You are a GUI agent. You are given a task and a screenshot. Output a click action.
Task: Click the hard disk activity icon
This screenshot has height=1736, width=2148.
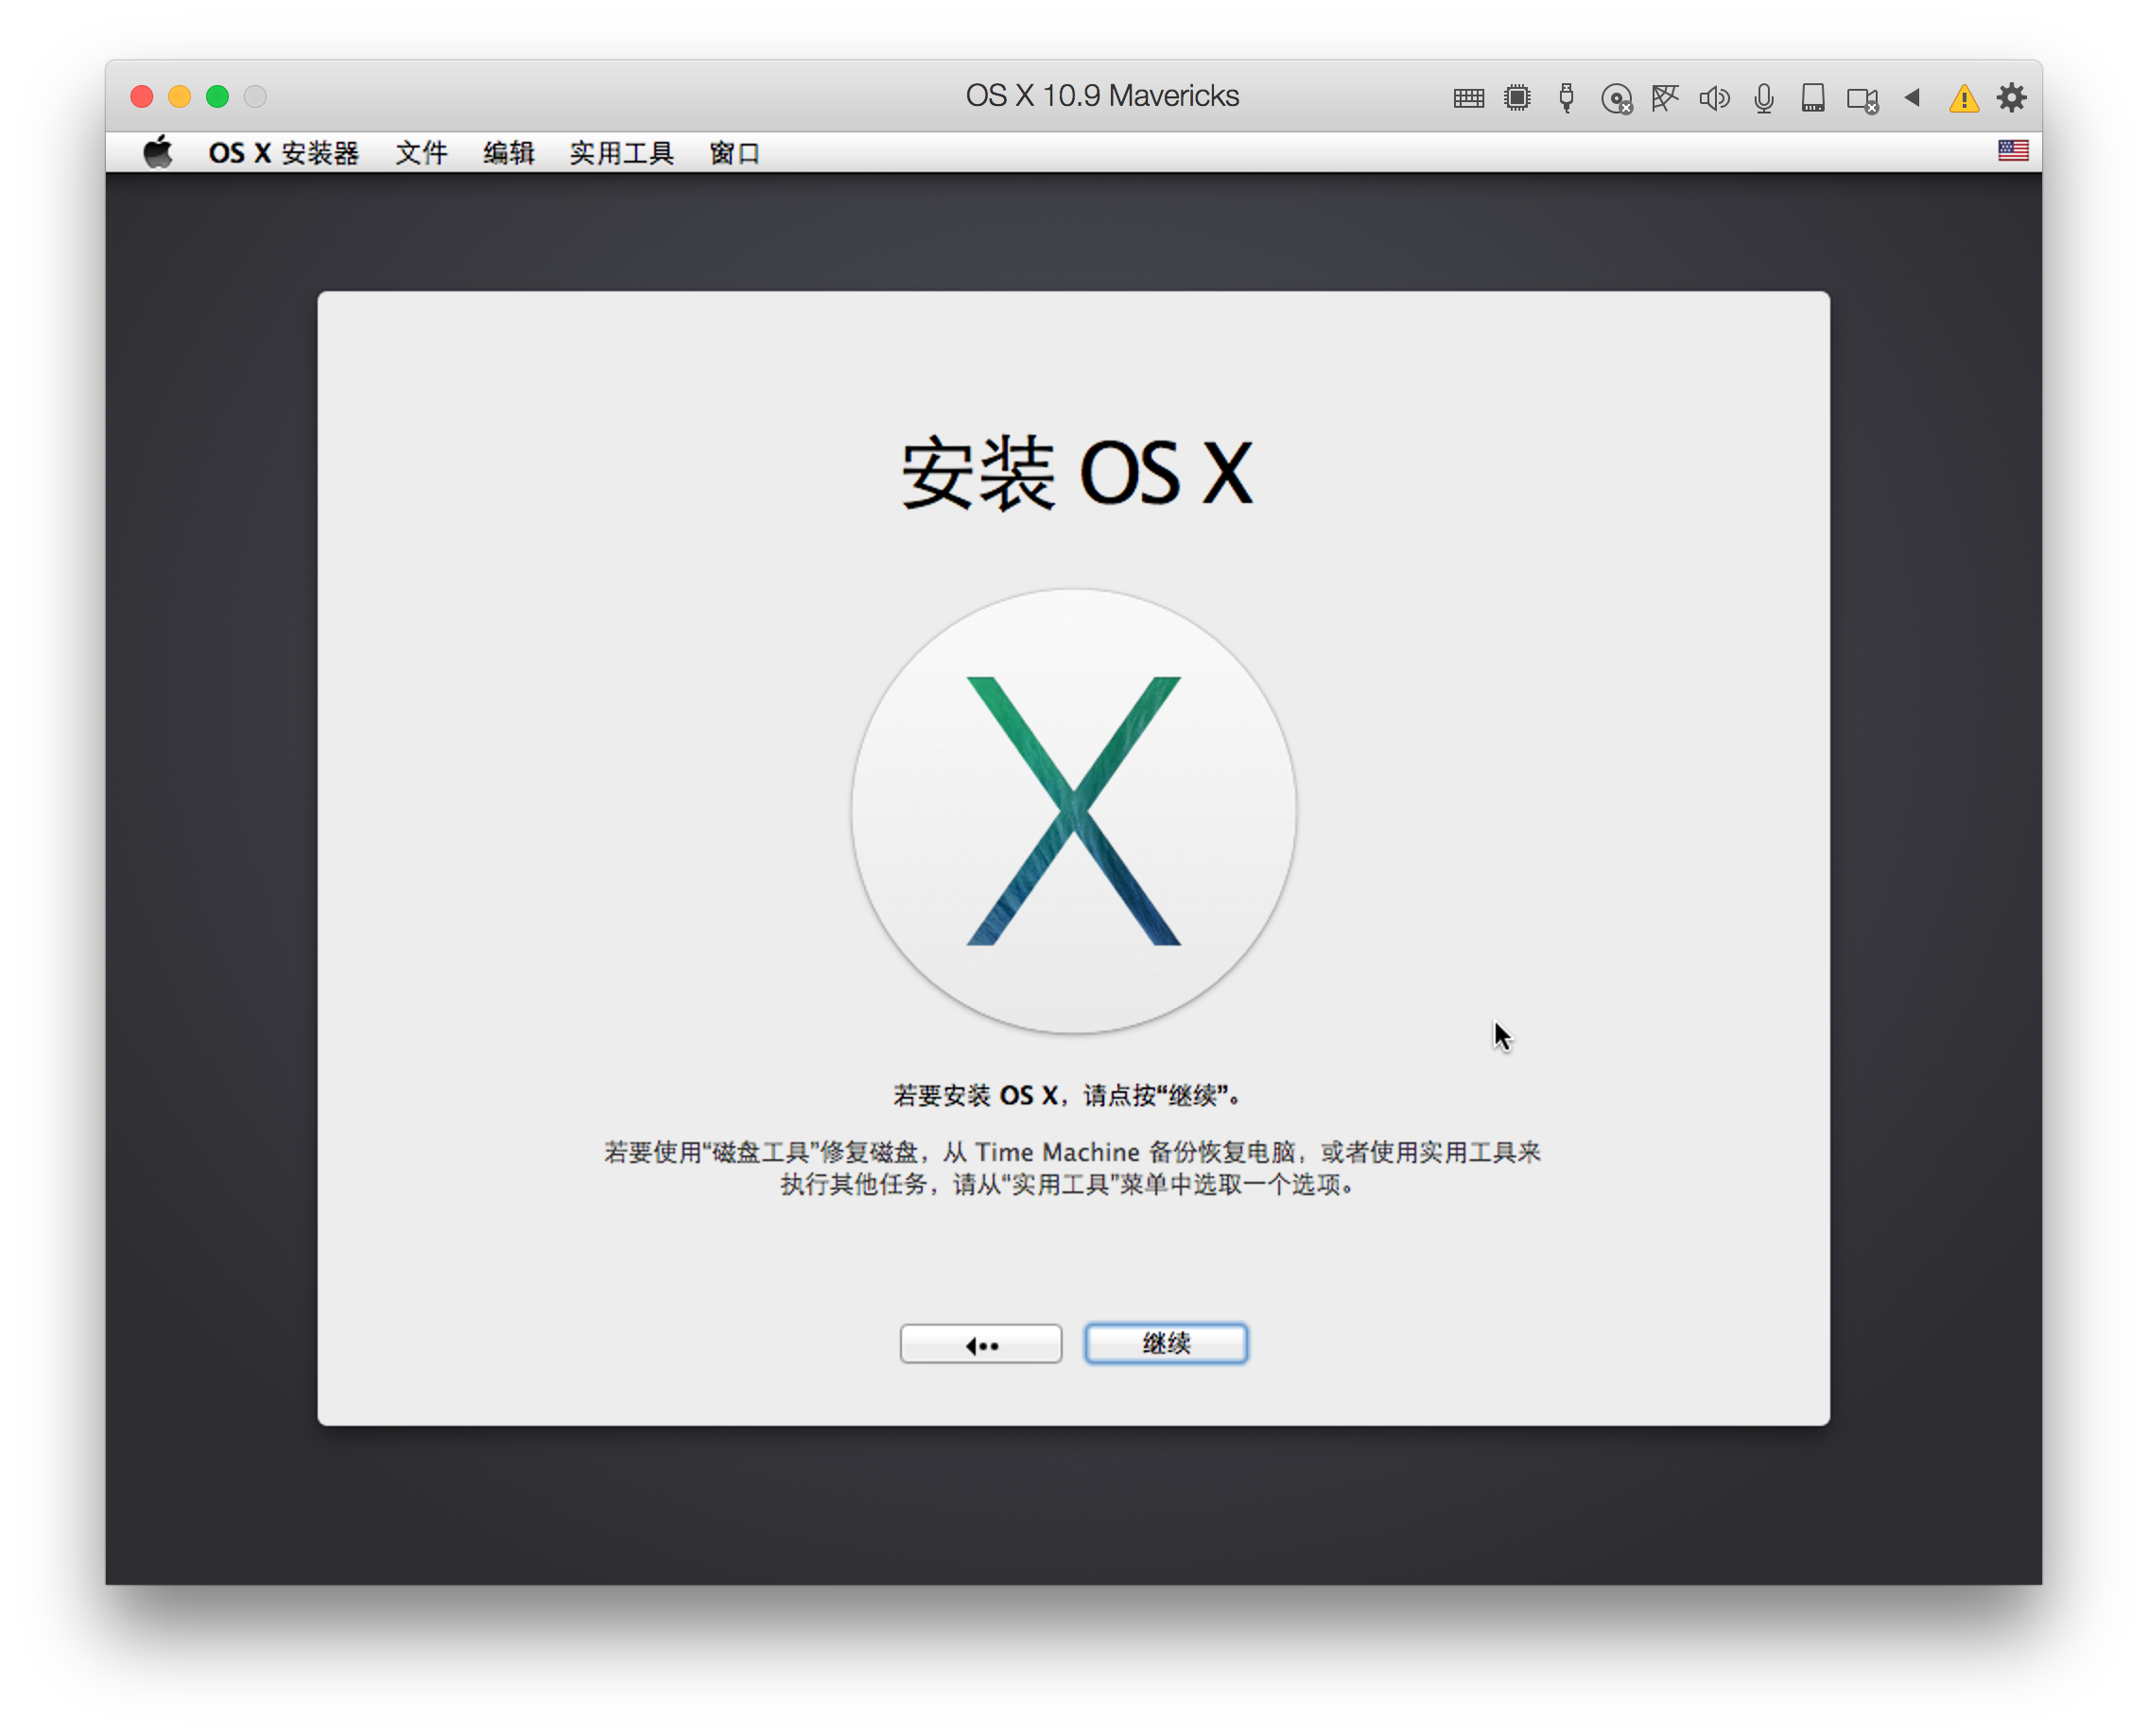(x=1812, y=97)
